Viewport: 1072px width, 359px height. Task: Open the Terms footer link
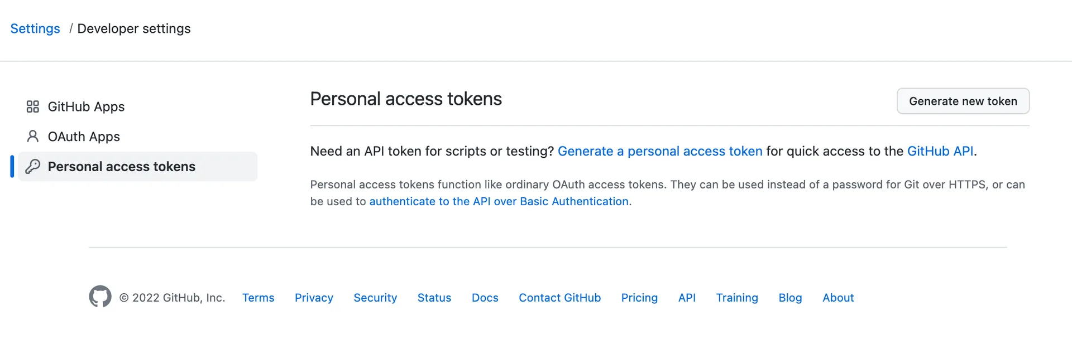tap(259, 298)
